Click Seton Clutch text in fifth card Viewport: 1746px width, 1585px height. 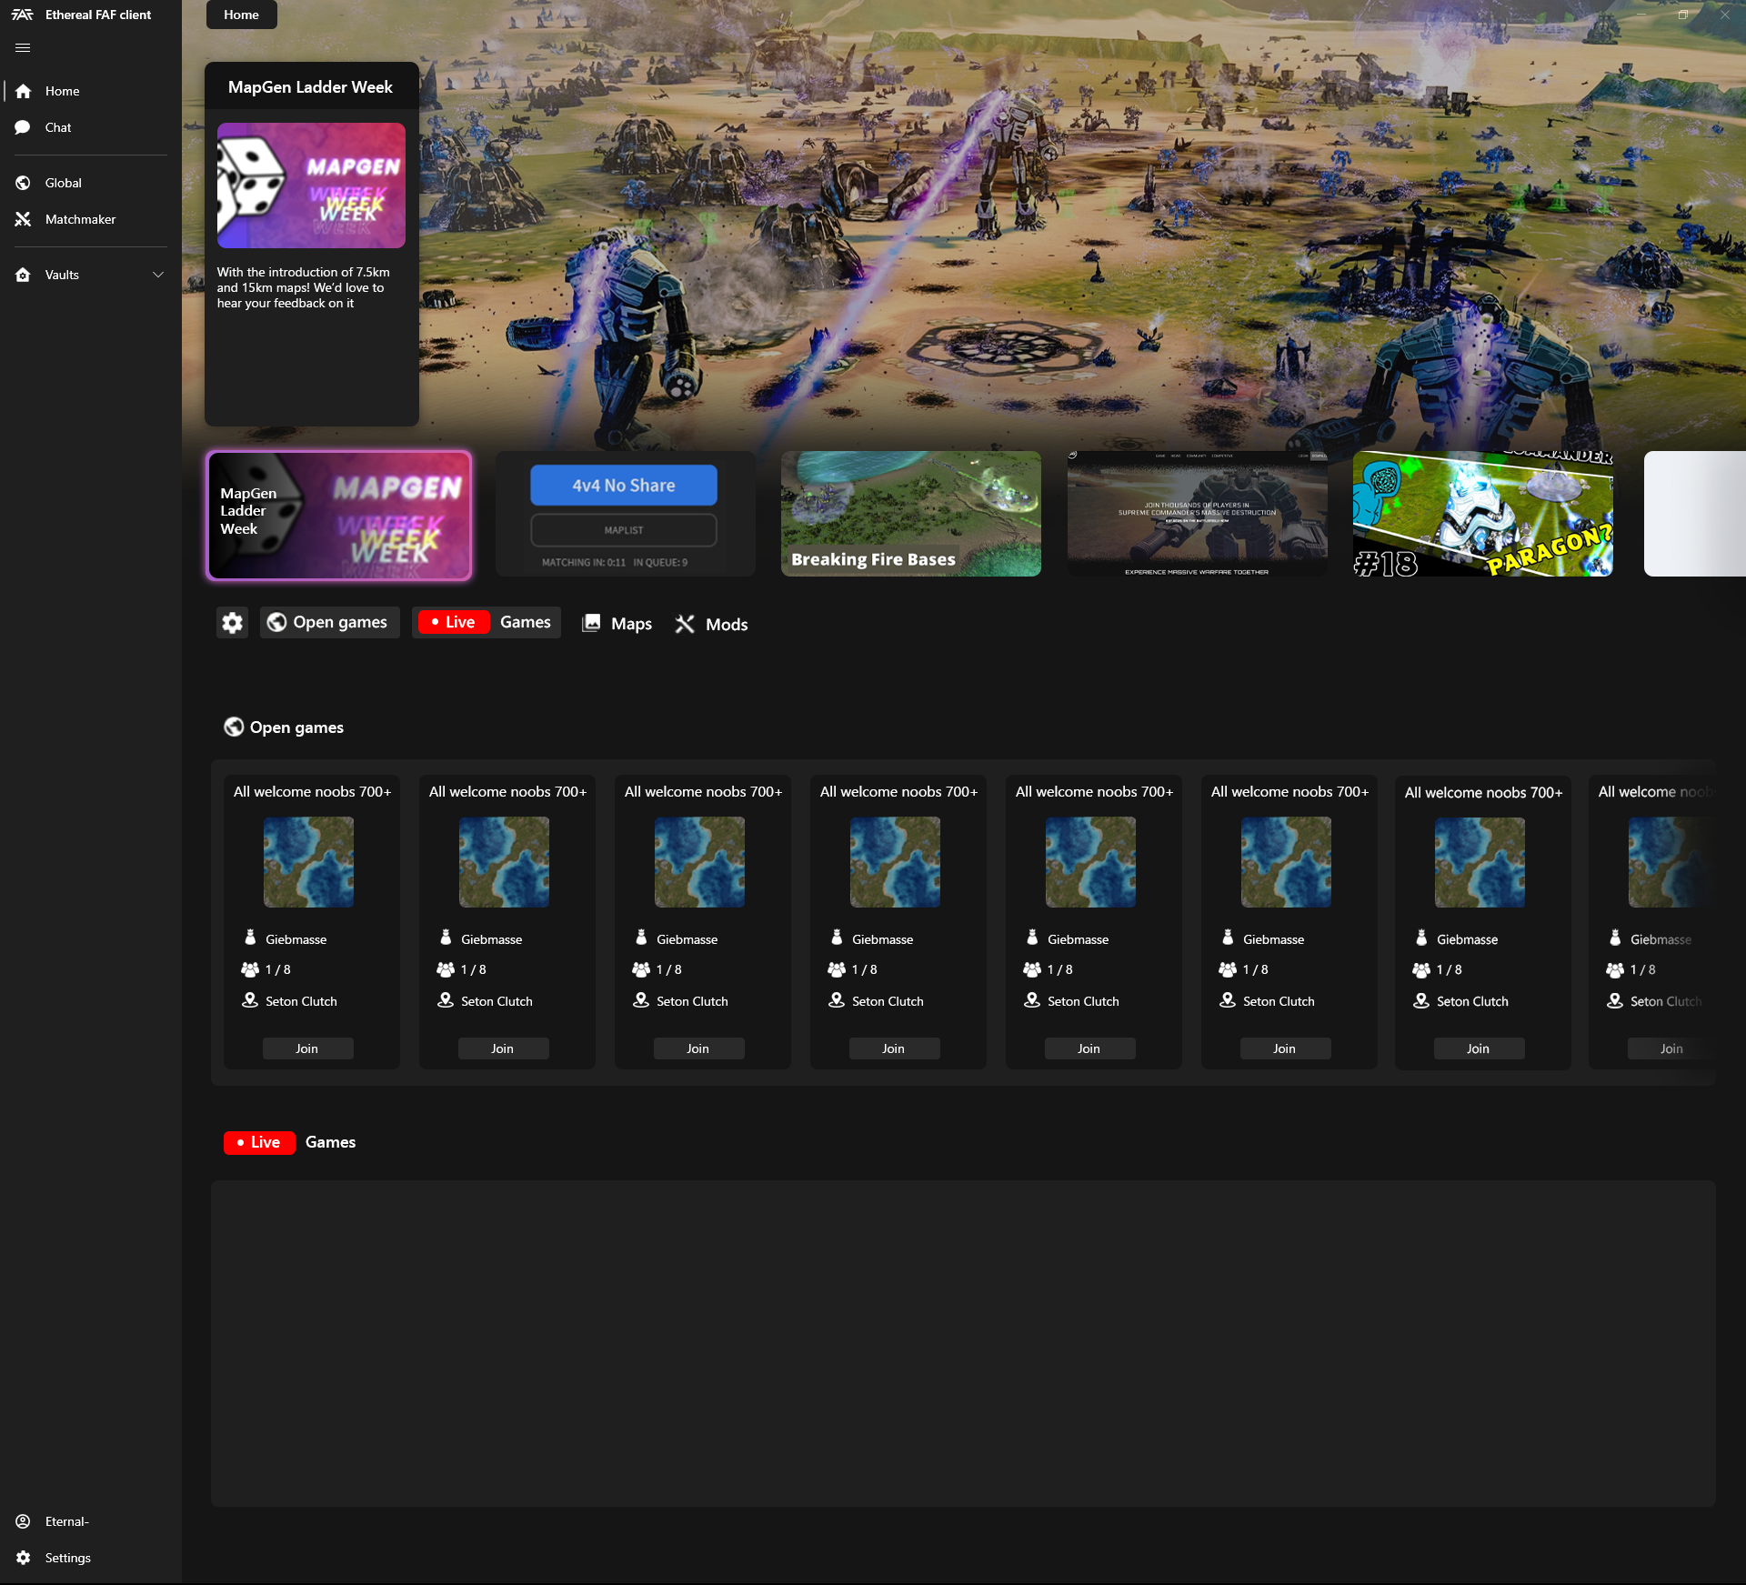coord(1083,1001)
